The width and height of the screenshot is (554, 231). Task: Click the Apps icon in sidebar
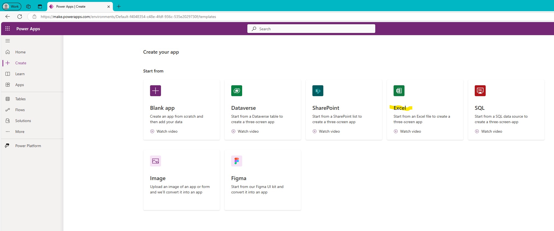(8, 85)
